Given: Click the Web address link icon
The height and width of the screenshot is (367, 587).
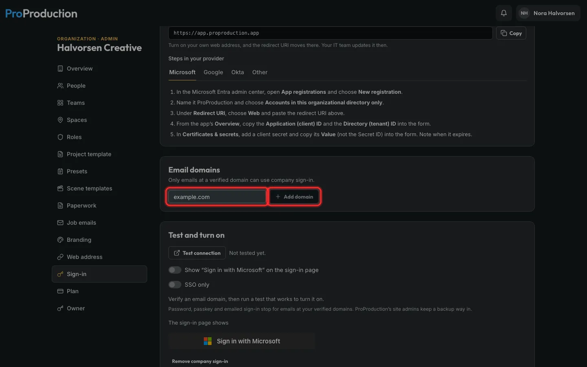Looking at the screenshot, I should (x=60, y=257).
